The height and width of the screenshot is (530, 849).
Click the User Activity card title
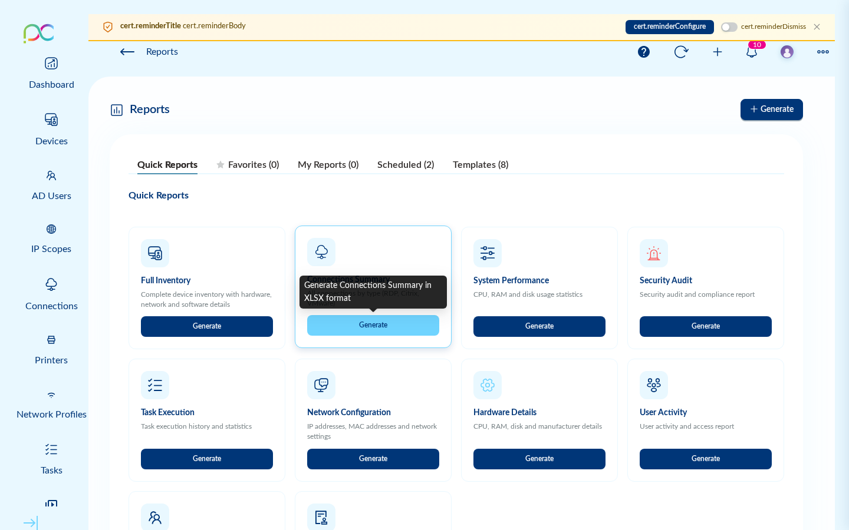click(663, 412)
